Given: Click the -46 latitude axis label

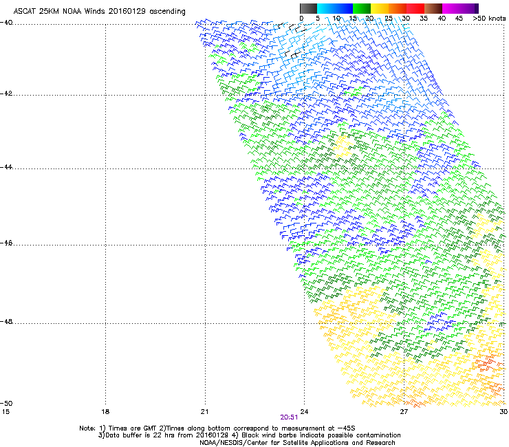Looking at the screenshot, I should tap(6, 243).
